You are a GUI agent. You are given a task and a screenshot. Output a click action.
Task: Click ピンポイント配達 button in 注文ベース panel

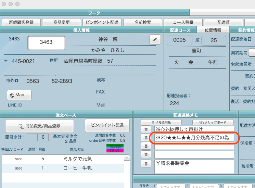pyautogui.click(x=107, y=124)
